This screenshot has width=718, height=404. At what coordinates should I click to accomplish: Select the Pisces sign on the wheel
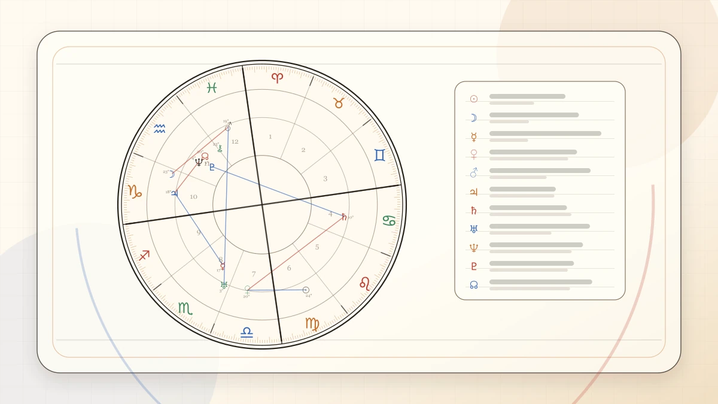coord(212,88)
